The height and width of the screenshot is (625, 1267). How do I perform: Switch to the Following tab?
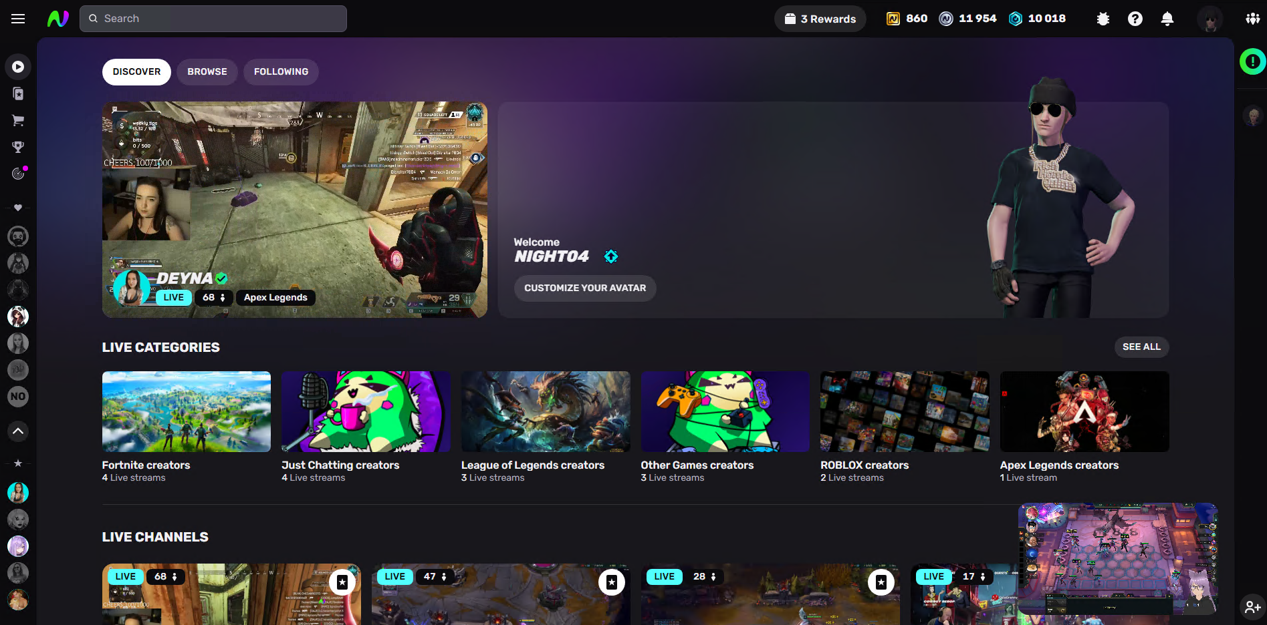point(281,72)
